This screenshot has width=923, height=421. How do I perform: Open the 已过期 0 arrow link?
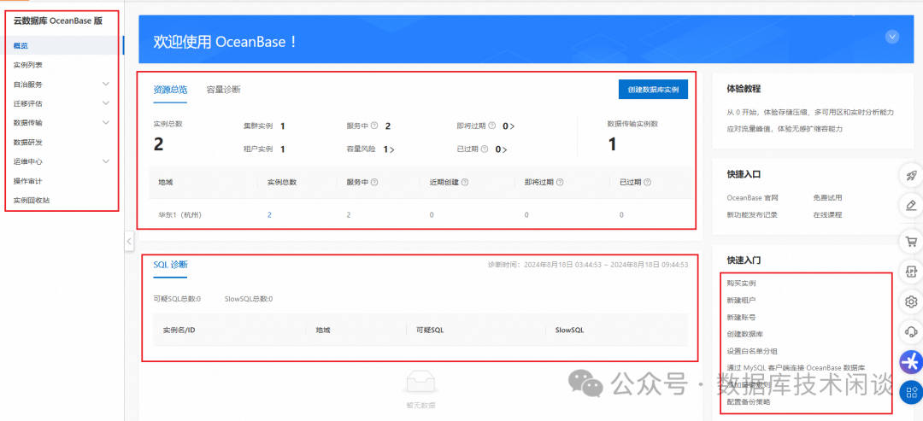pos(501,149)
